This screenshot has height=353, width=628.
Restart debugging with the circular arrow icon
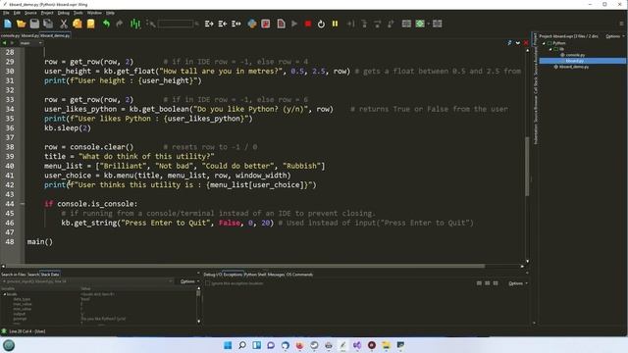321,24
